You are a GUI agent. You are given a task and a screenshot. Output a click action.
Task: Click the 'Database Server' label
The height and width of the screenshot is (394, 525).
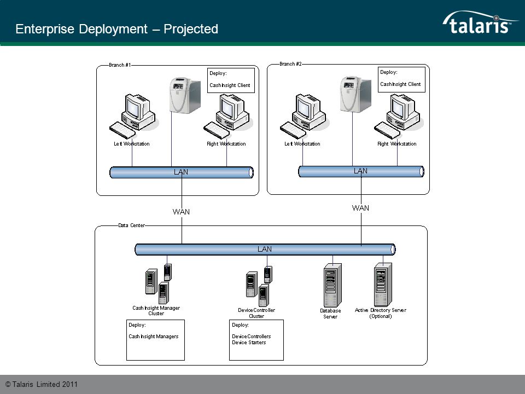(330, 314)
